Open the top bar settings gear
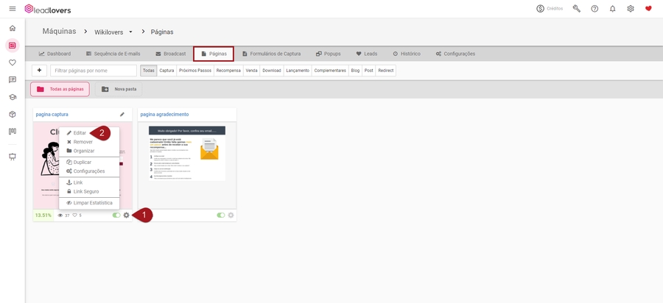 tap(631, 9)
